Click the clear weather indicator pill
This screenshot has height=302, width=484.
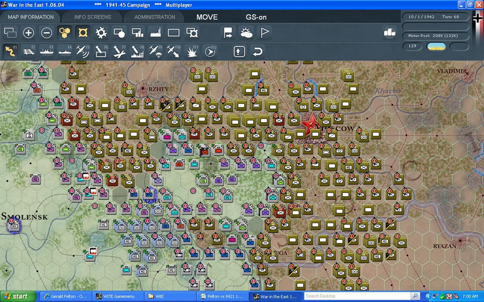436,46
